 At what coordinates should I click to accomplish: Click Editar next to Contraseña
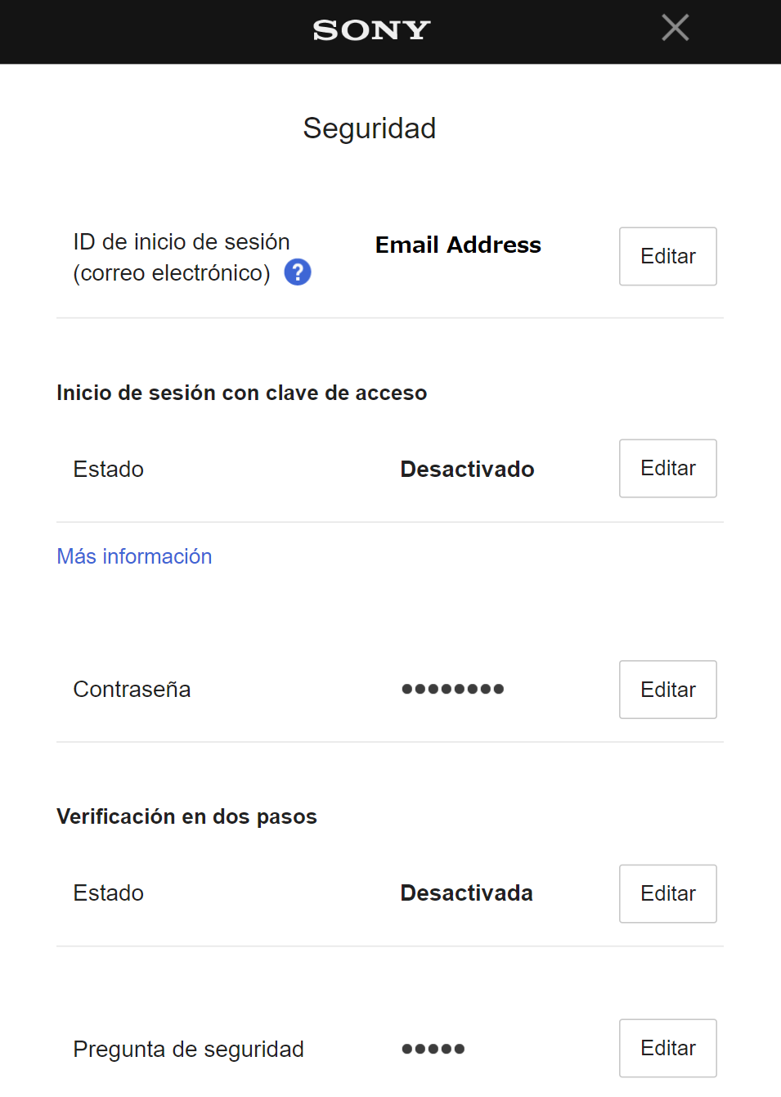(x=667, y=690)
